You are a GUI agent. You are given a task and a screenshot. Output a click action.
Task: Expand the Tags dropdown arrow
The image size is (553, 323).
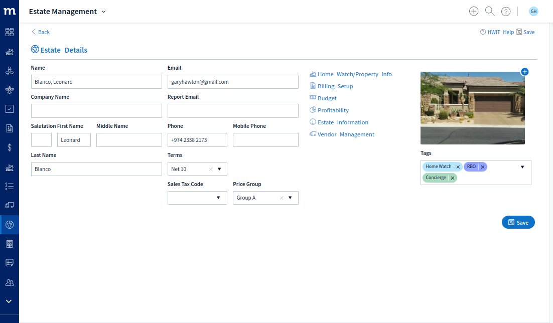(x=522, y=167)
